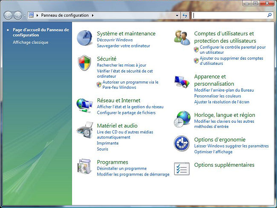Click the Programmes software box icon
Viewport: 277px width, 208px height.
tap(84, 166)
